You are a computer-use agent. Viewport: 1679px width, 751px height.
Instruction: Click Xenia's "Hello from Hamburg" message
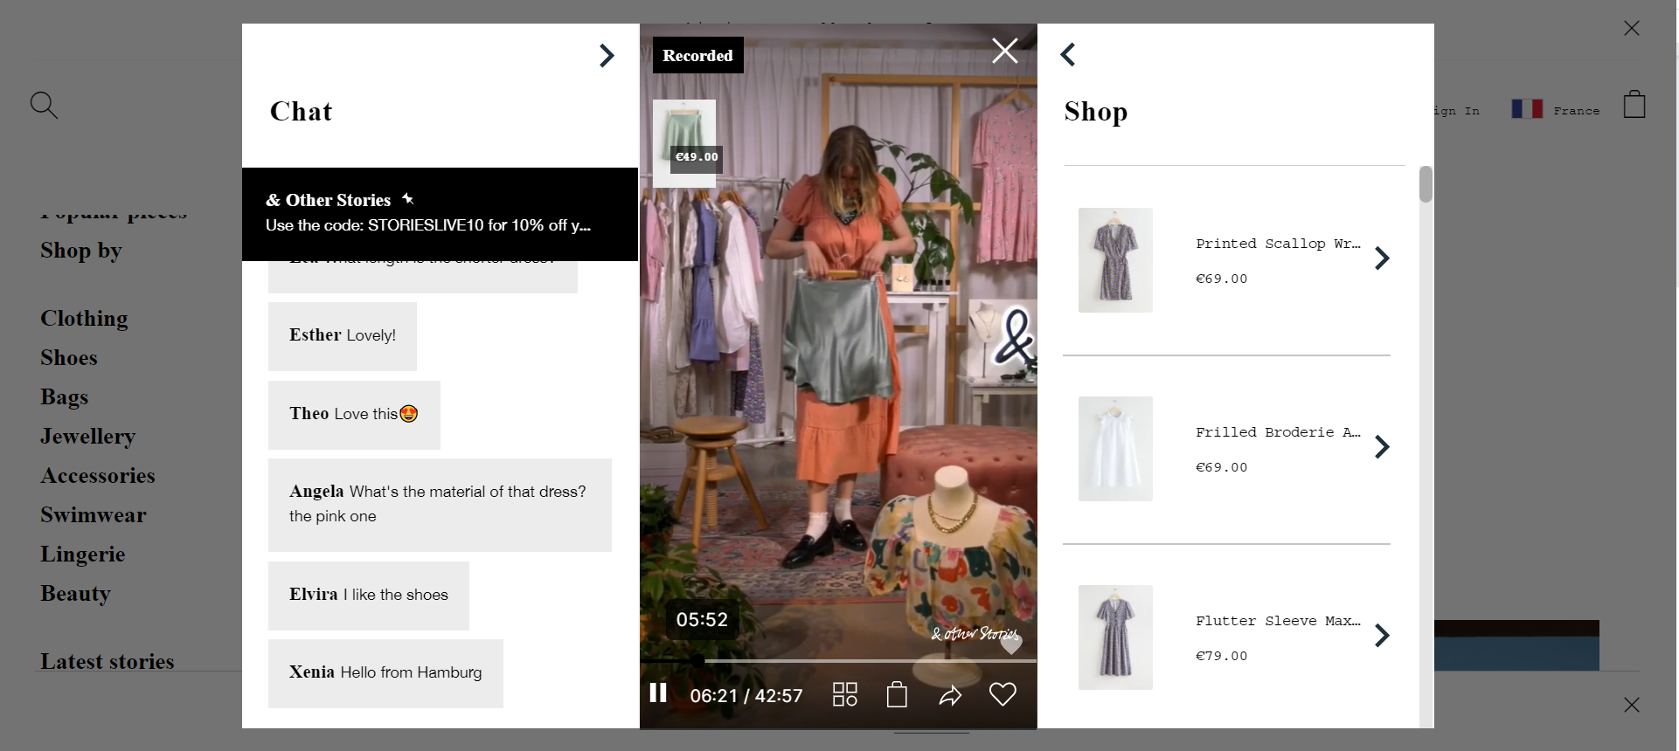click(x=385, y=673)
